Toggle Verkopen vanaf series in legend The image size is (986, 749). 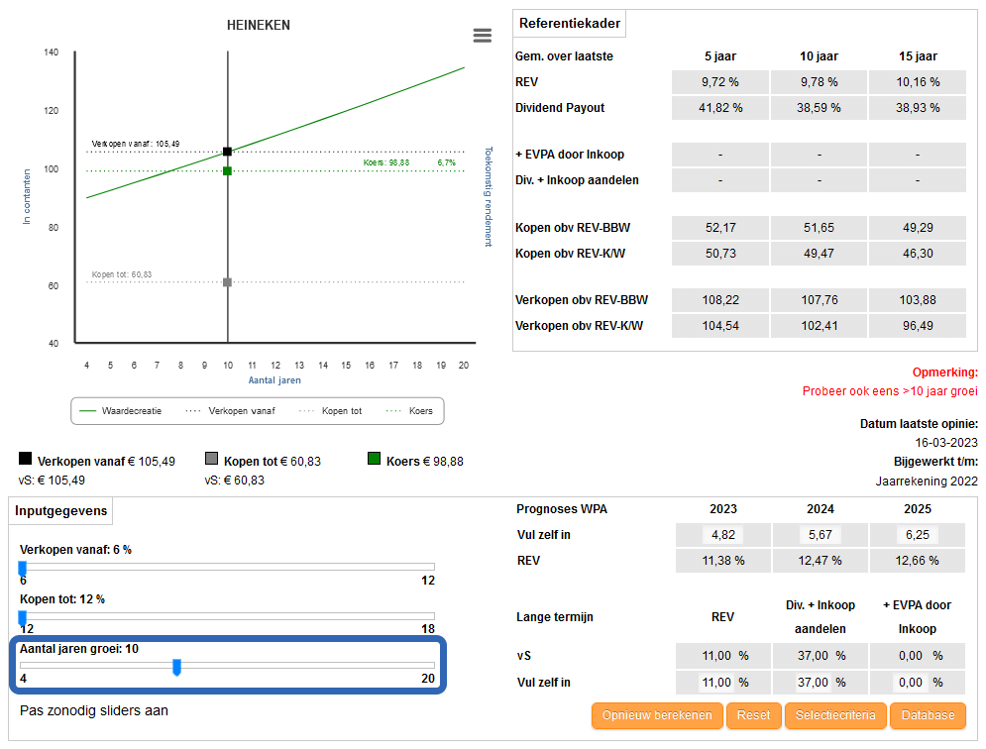pyautogui.click(x=230, y=411)
